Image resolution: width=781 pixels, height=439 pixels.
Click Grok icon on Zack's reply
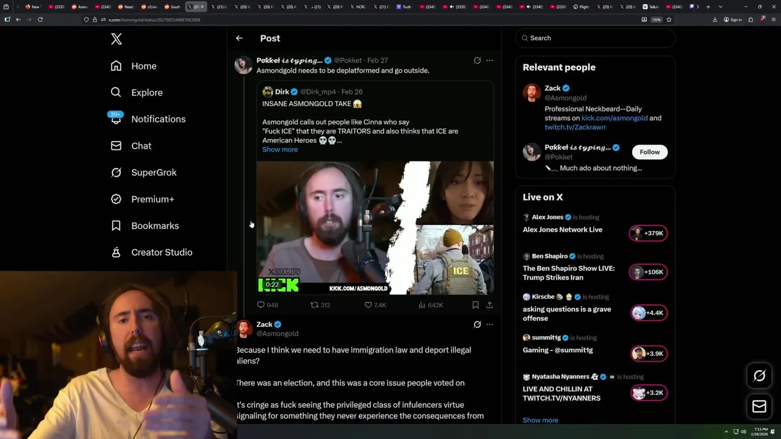[x=477, y=324]
